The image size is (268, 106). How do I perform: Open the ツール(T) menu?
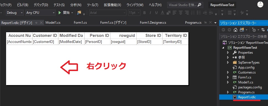point(93,5)
